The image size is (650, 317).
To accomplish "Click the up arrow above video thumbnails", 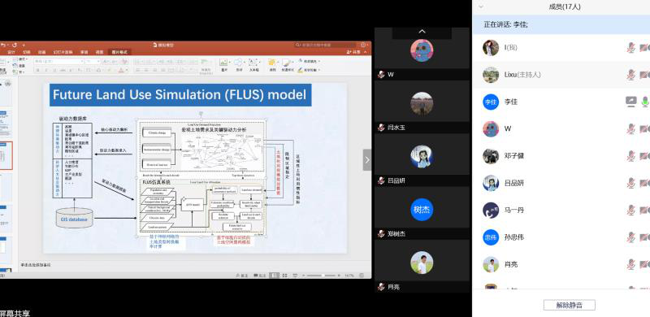I will [x=422, y=32].
